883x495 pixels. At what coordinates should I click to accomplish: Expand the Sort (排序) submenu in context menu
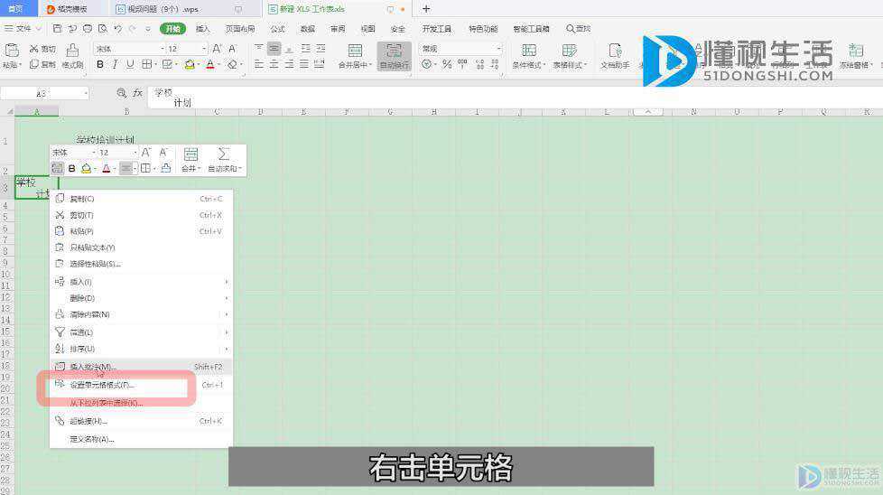[x=142, y=350]
